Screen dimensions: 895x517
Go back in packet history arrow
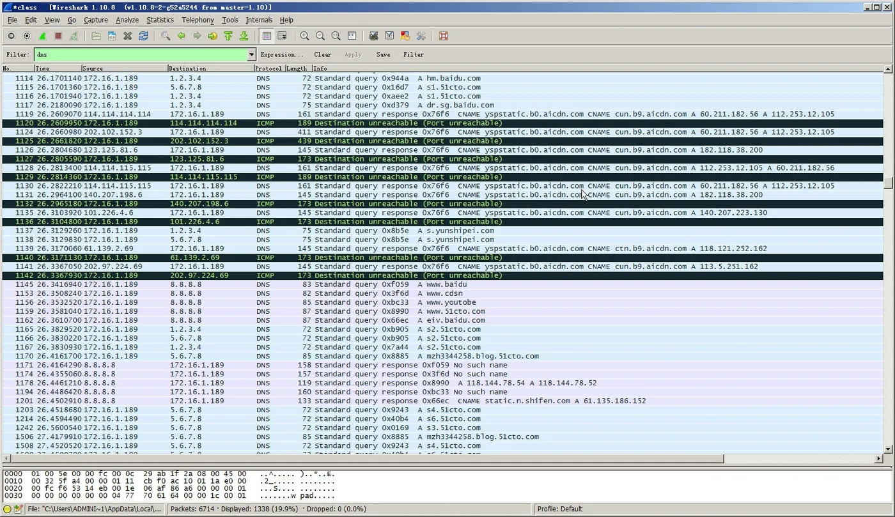181,36
